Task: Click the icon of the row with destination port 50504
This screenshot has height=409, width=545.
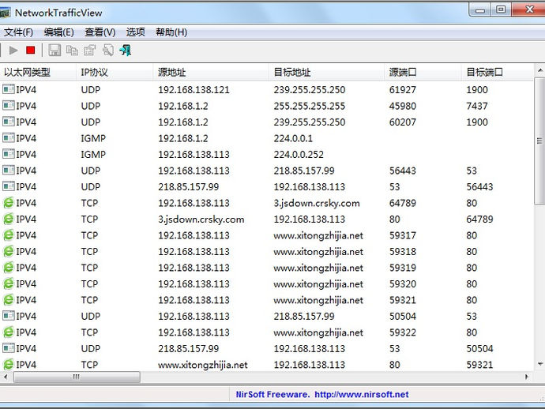Action: (x=9, y=348)
